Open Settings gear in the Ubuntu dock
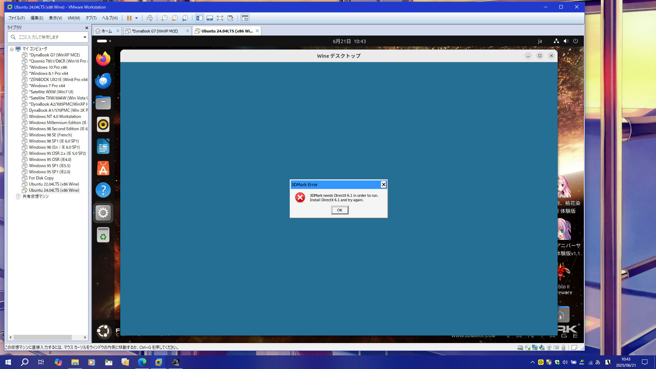The image size is (656, 369). [103, 213]
